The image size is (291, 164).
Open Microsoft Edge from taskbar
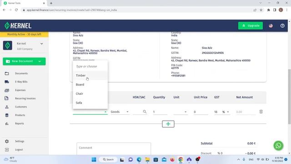[x=139, y=159]
